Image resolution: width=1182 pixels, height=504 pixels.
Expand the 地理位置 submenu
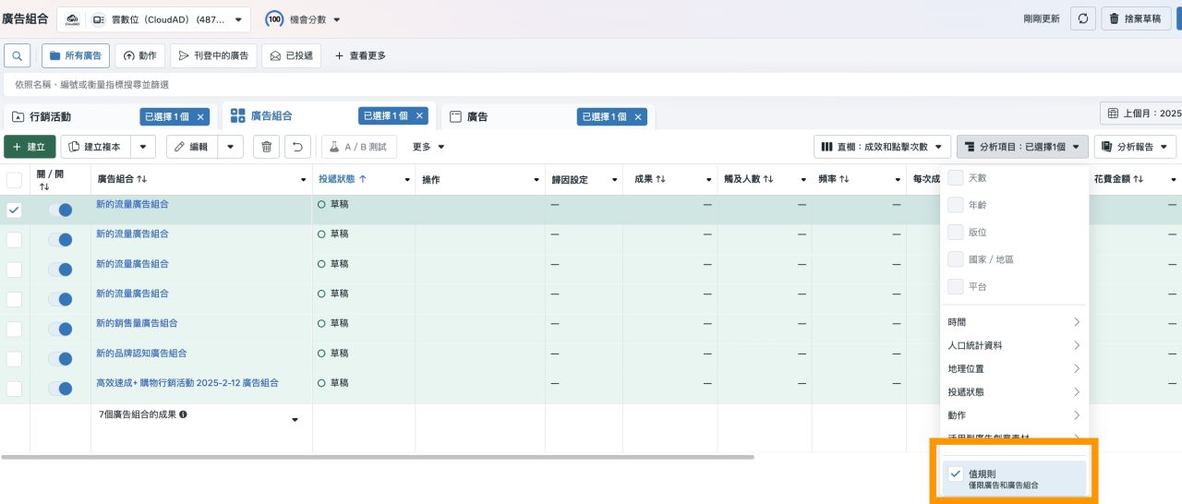point(1014,368)
